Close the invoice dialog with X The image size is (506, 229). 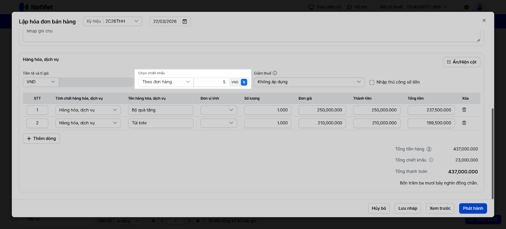point(484,20)
